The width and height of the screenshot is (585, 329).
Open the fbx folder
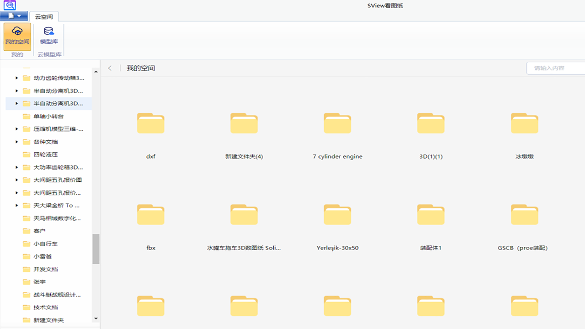(x=150, y=214)
